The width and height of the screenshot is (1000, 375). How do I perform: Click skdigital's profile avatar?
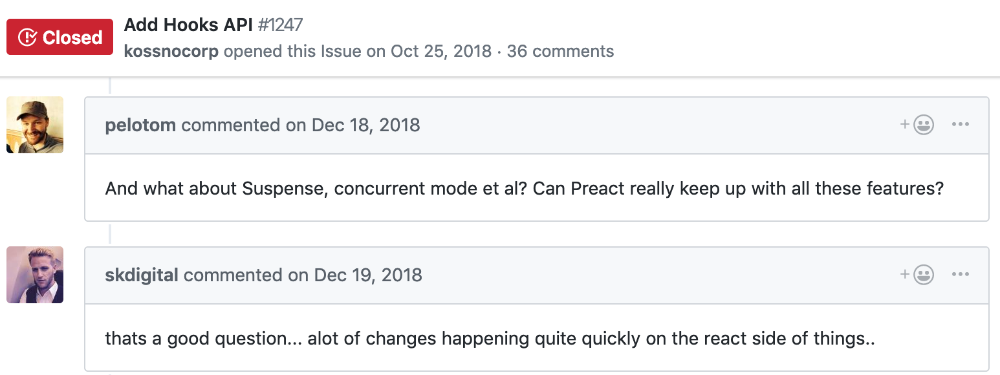click(35, 275)
